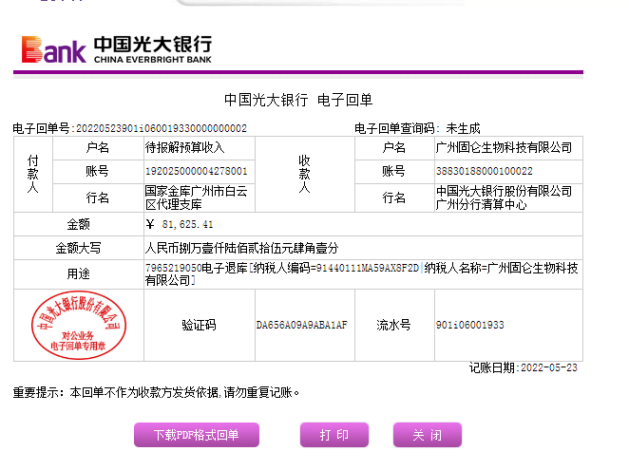This screenshot has width=629, height=470.
Task: Click the 收款人 header cell
Action: [305, 174]
